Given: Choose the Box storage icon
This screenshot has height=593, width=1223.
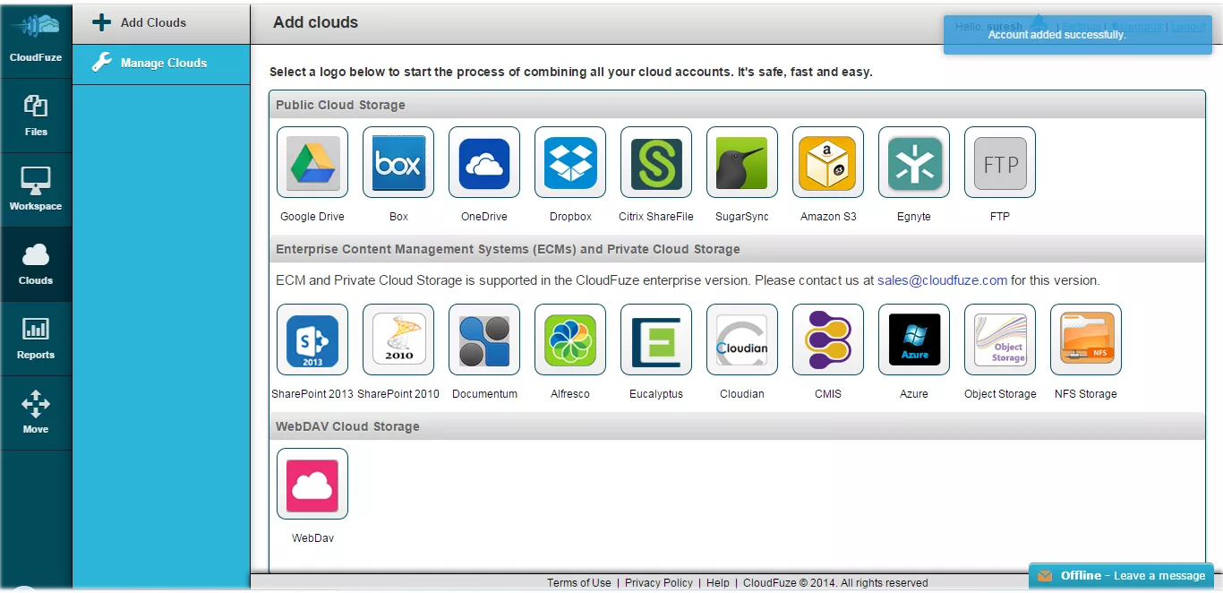Looking at the screenshot, I should coord(398,162).
